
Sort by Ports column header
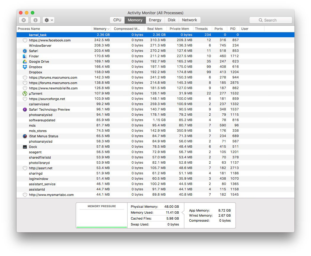point(220,29)
